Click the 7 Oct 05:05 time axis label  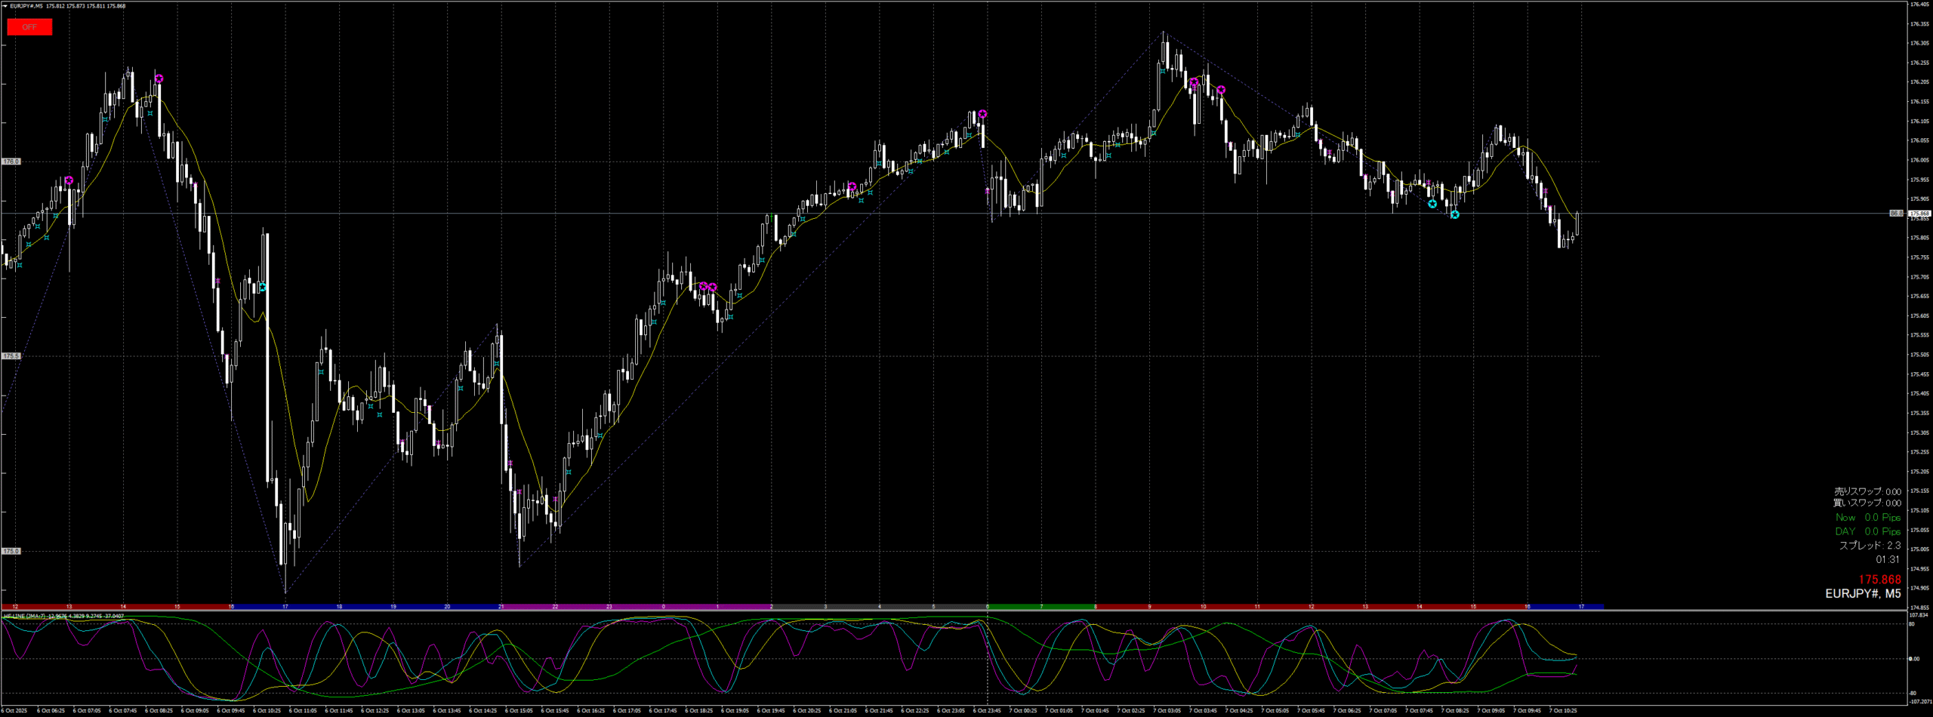point(1276,711)
